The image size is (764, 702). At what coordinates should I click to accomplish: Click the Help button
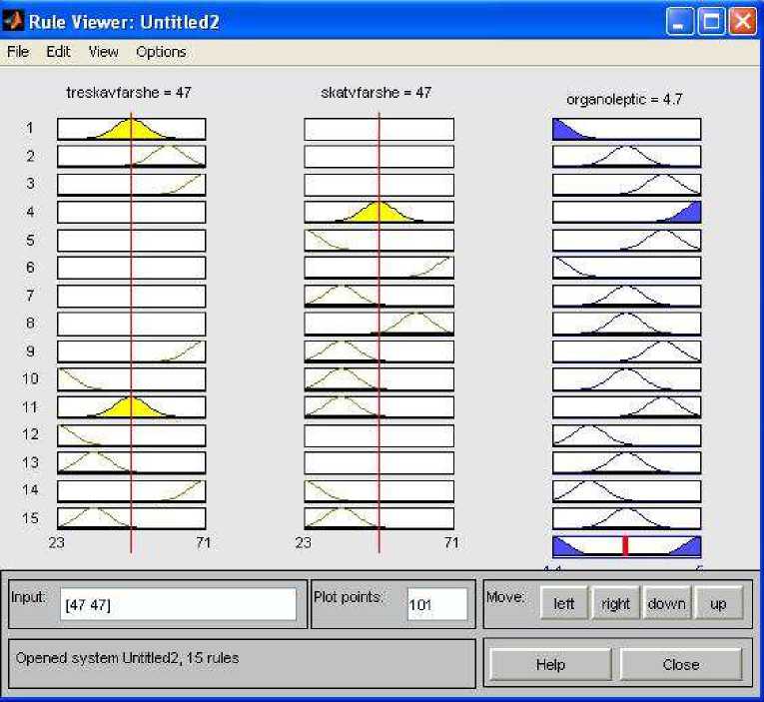tap(549, 664)
